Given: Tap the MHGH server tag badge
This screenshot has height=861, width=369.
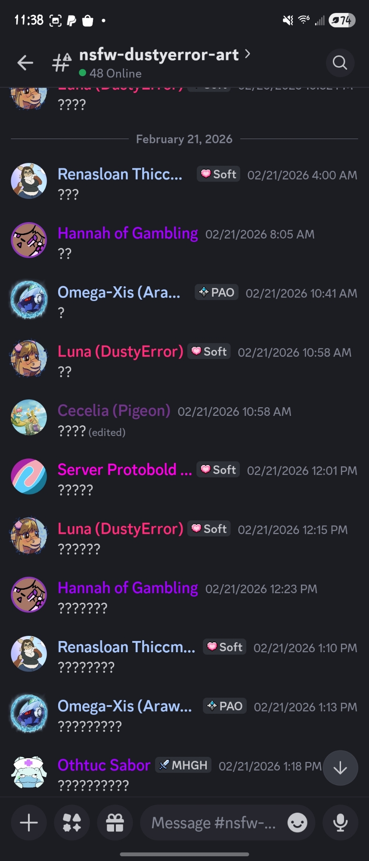Looking at the screenshot, I should coord(183,765).
